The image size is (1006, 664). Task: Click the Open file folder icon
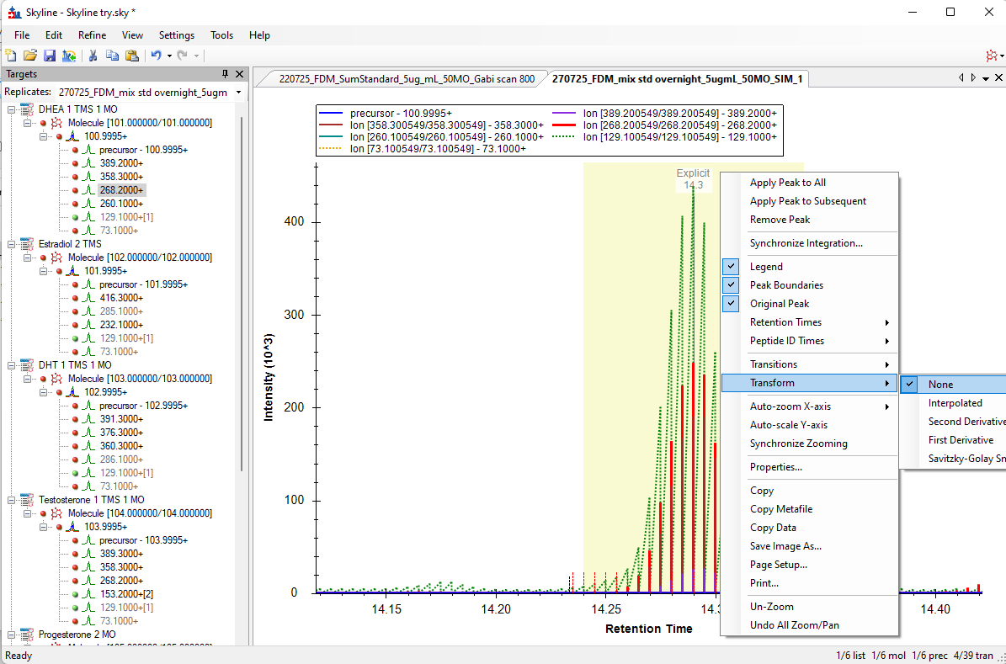click(29, 56)
